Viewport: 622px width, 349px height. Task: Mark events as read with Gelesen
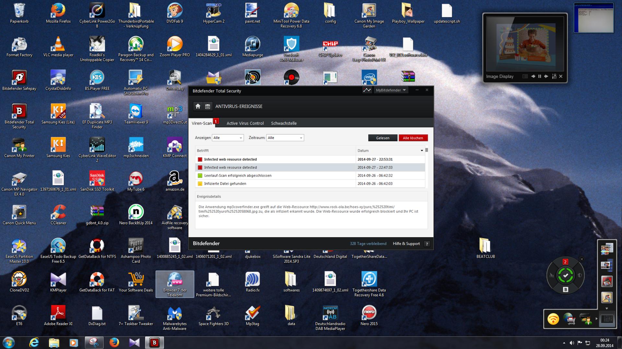point(383,138)
